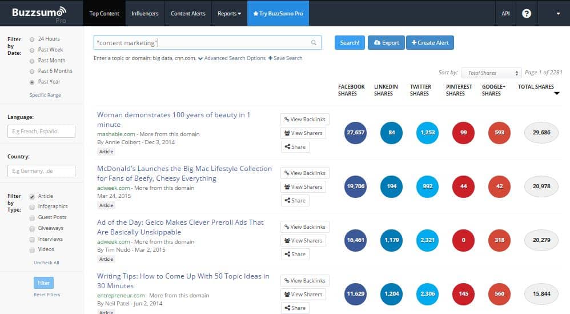Click Facebook shares bubble 19,706
Image resolution: width=570 pixels, height=314 pixels.
point(355,186)
